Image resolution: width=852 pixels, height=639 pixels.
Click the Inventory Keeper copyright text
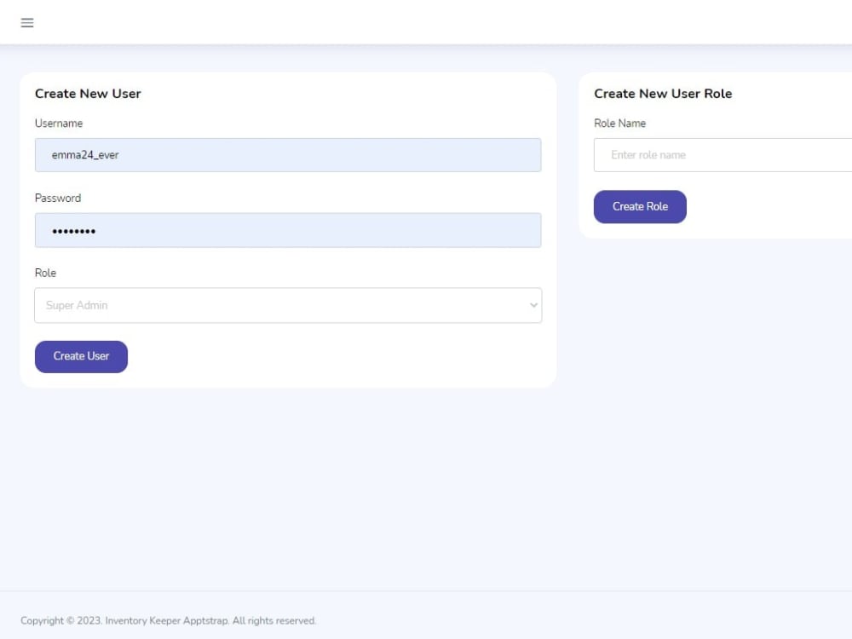(170, 620)
